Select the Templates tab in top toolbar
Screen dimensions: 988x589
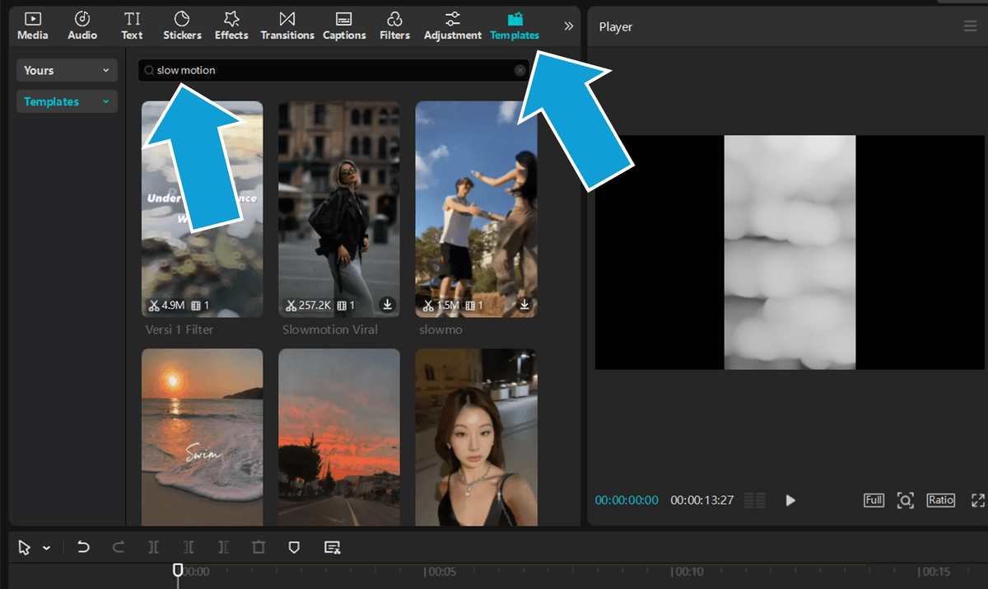coord(515,26)
